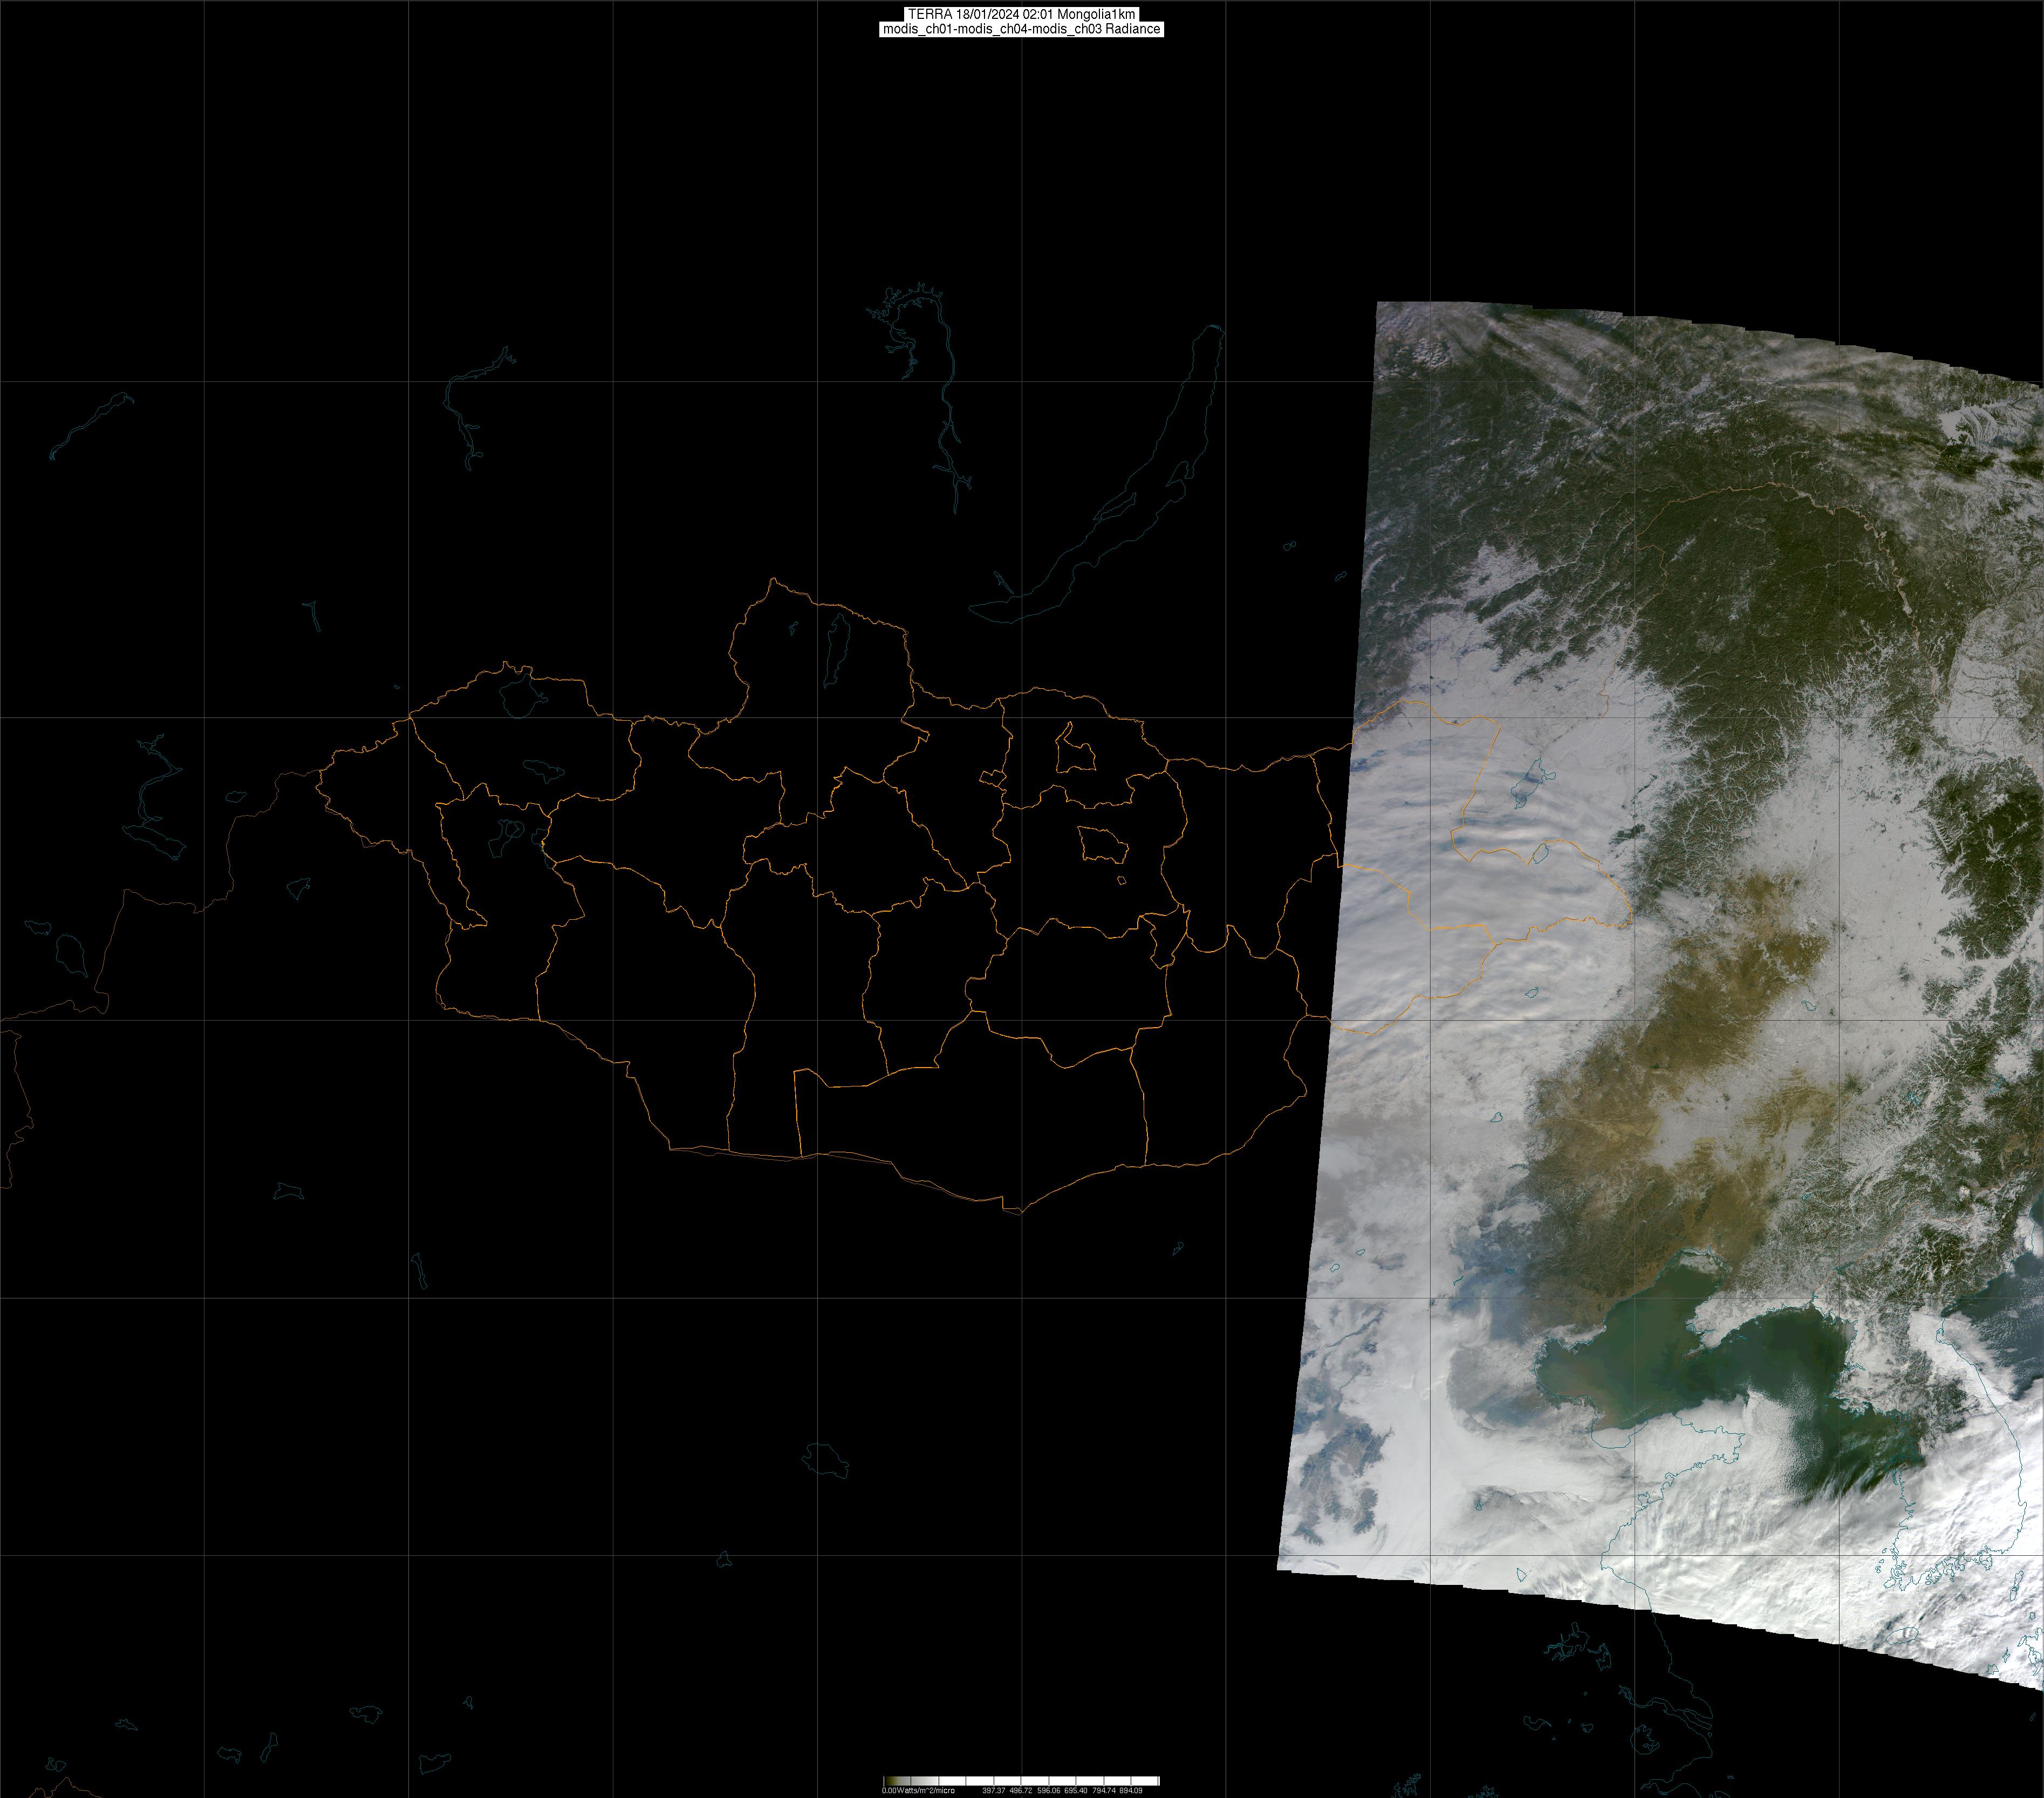Click the modis_ch01-modis_ch04-modis_ch03 Radiance label
2044x1798 pixels.
pos(1021,29)
